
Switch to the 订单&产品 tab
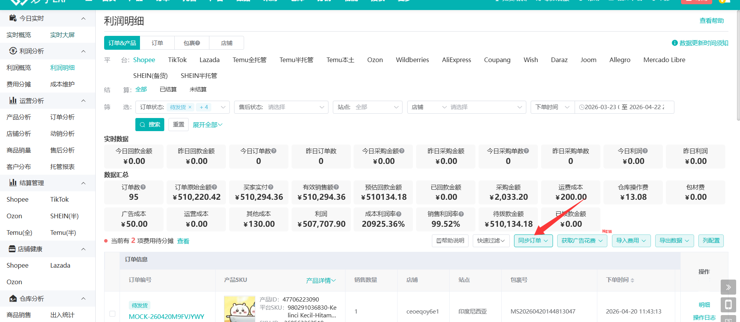122,43
